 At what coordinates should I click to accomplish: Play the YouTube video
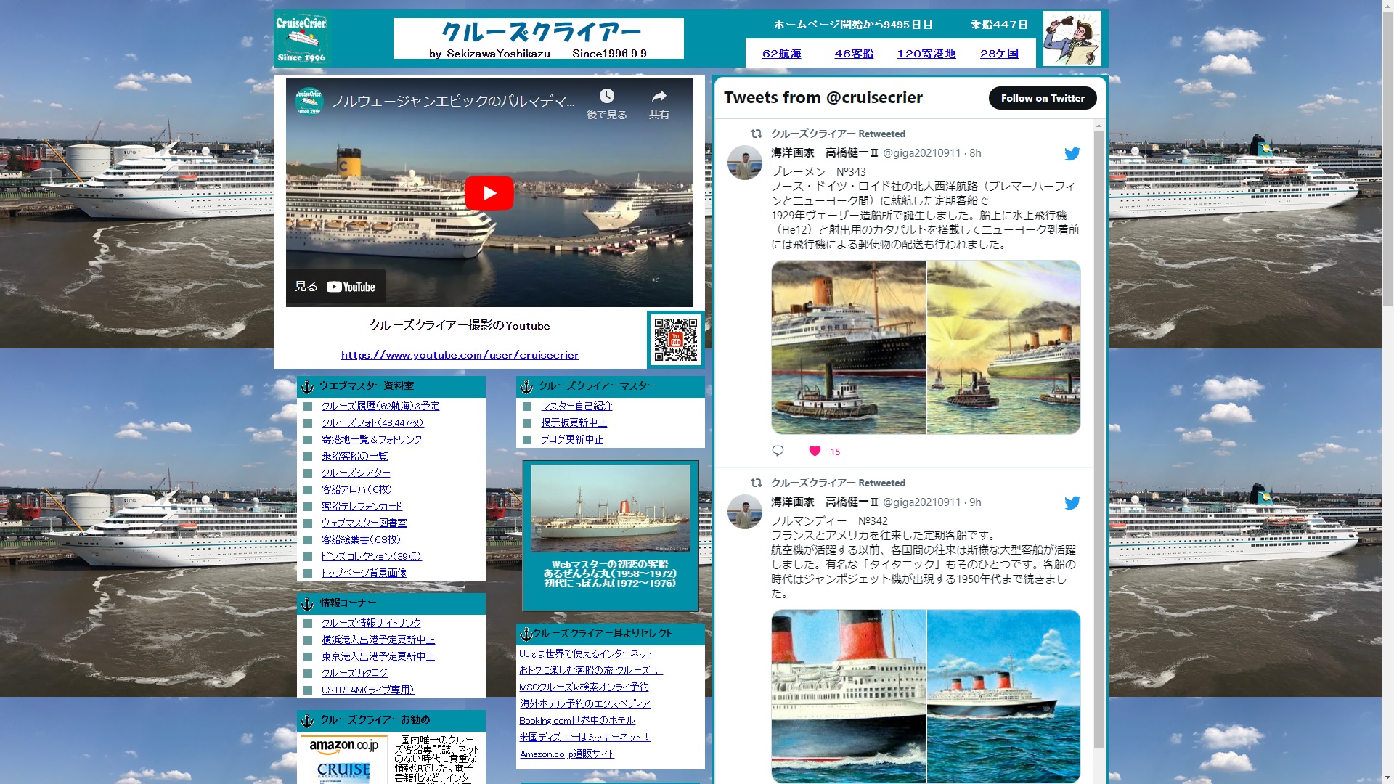click(489, 193)
